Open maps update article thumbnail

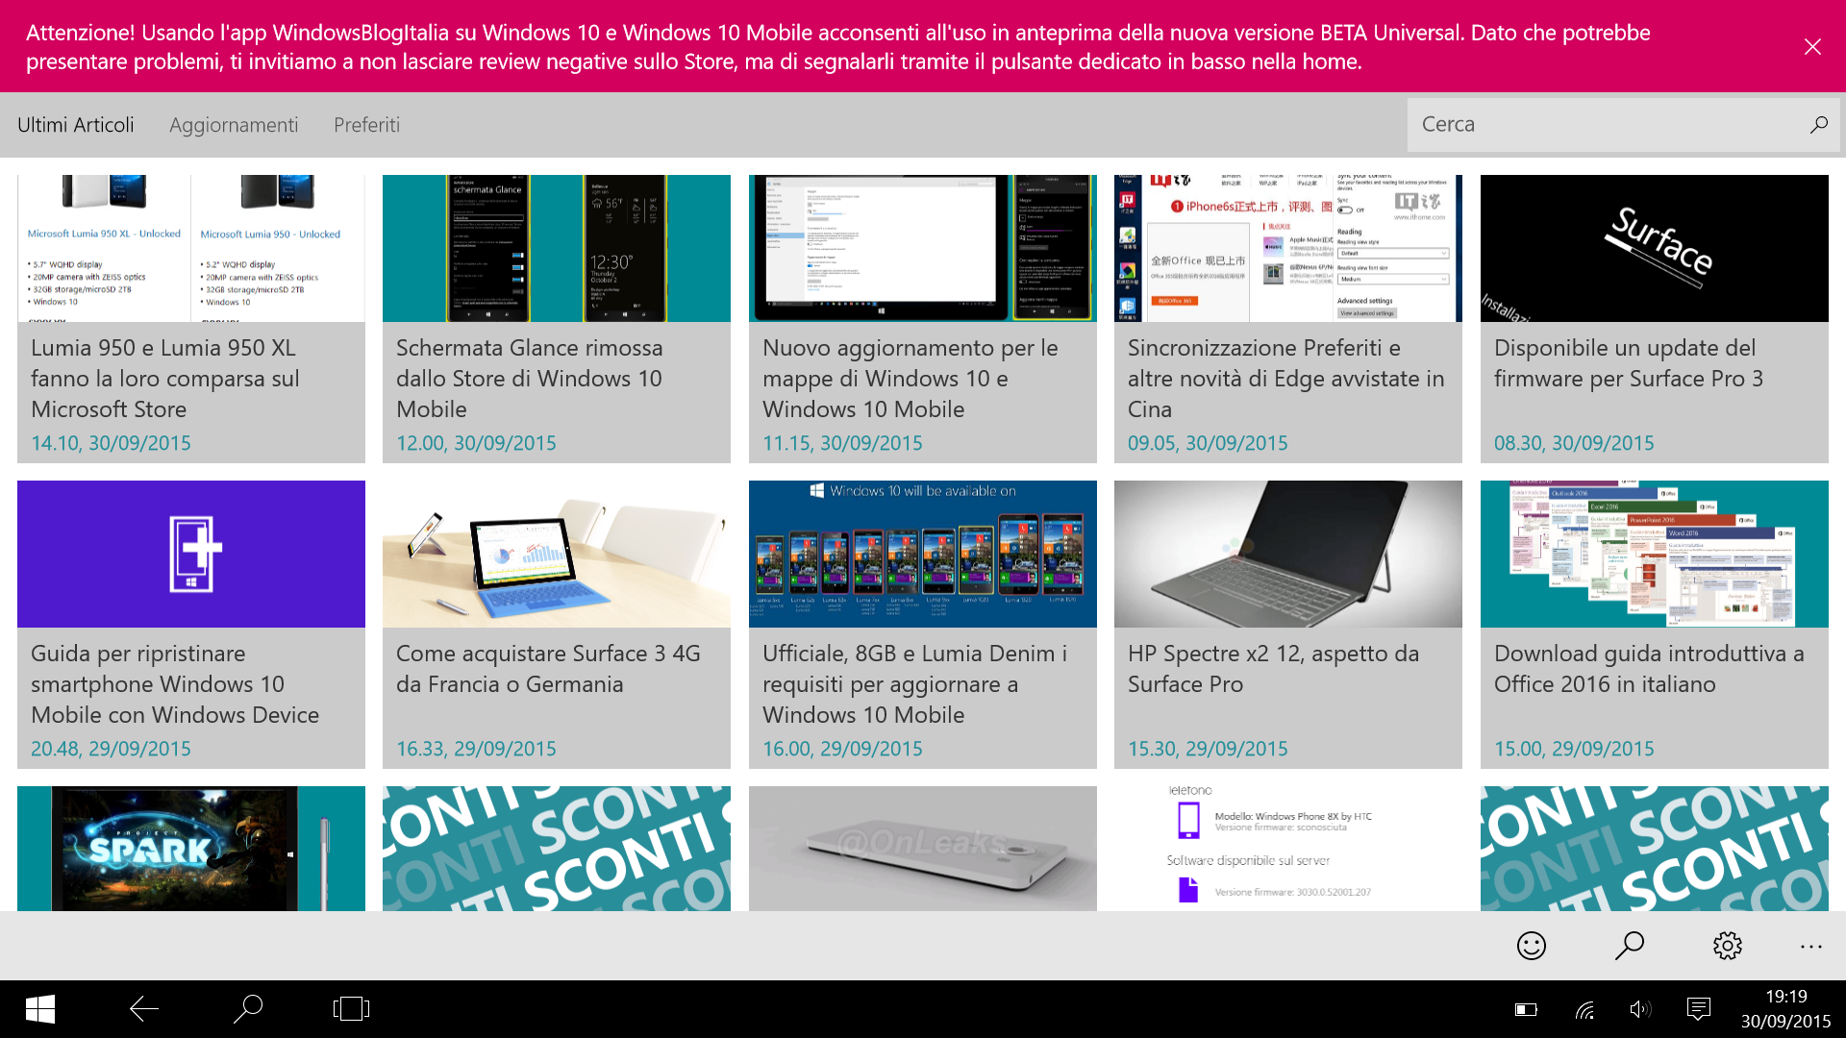coord(923,248)
